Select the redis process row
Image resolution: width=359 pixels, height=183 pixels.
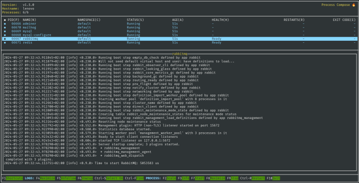[179, 42]
